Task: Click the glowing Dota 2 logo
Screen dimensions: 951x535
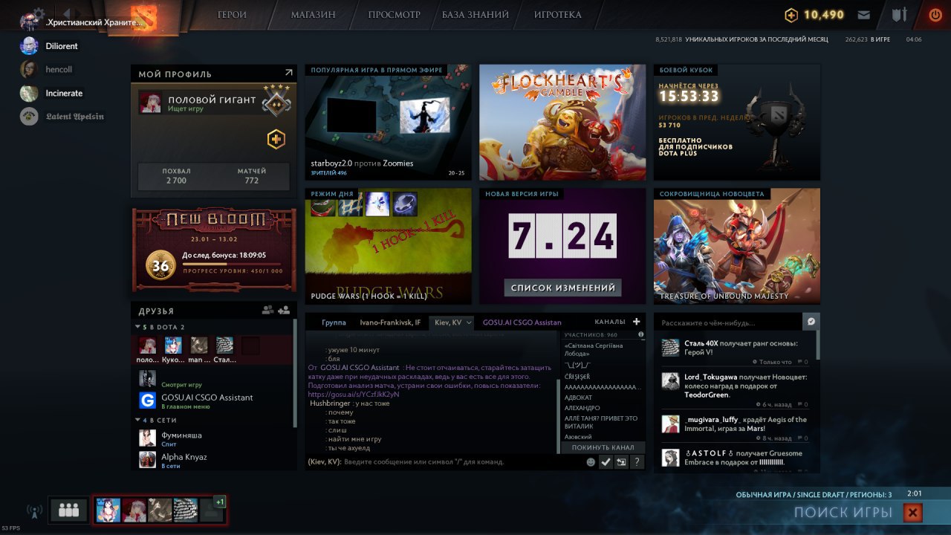Action: pyautogui.click(x=143, y=19)
